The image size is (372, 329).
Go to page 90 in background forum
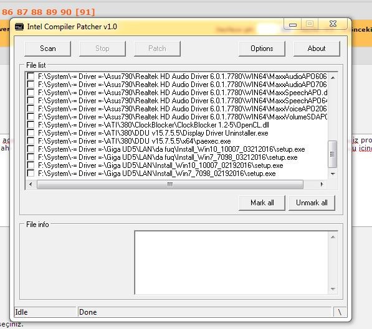65,12
